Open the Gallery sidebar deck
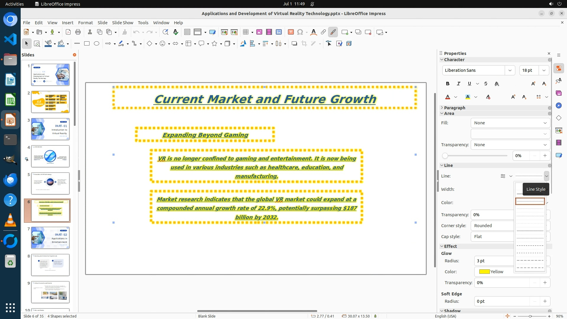Screen dimensions: 567x319 click(x=558, y=93)
